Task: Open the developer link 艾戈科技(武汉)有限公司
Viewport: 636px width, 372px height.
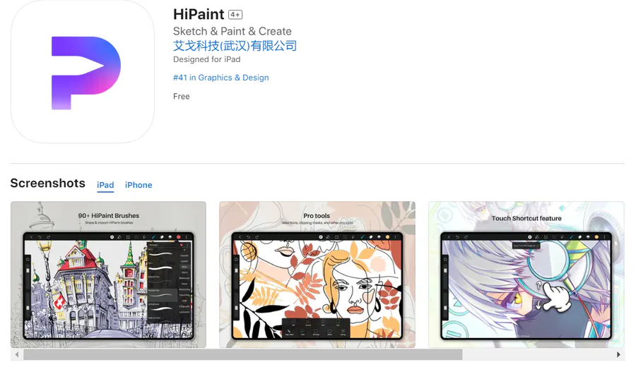Action: click(x=235, y=46)
